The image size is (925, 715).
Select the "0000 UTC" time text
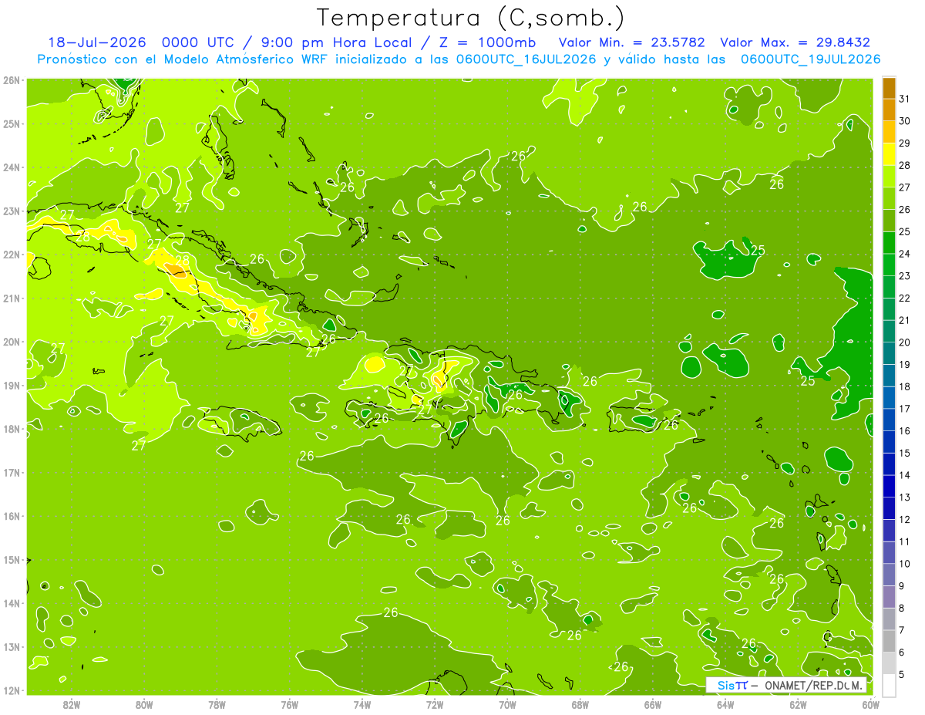coord(199,42)
